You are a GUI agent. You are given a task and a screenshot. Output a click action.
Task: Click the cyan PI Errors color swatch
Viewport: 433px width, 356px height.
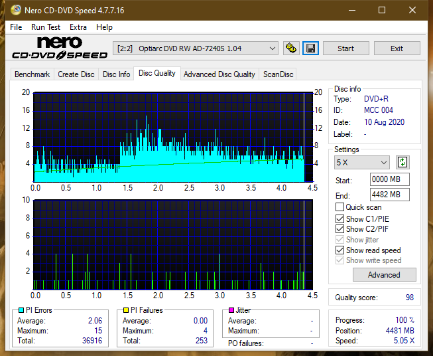21,310
